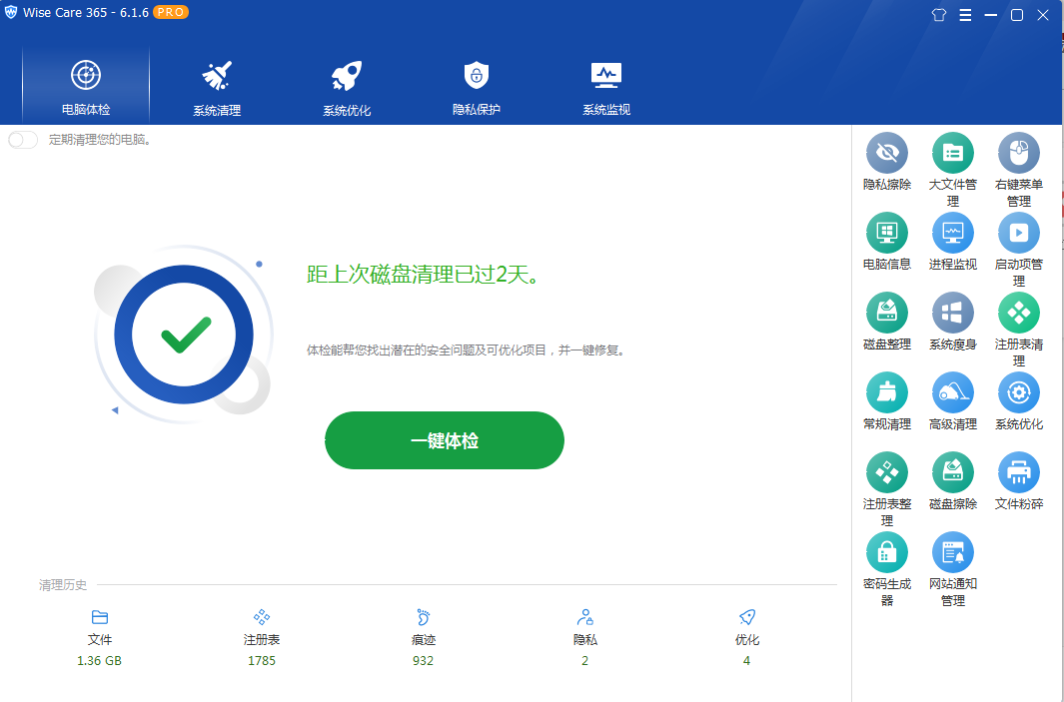Image resolution: width=1064 pixels, height=702 pixels.
Task: Minimize the Wise Care 365 window
Action: 991,15
